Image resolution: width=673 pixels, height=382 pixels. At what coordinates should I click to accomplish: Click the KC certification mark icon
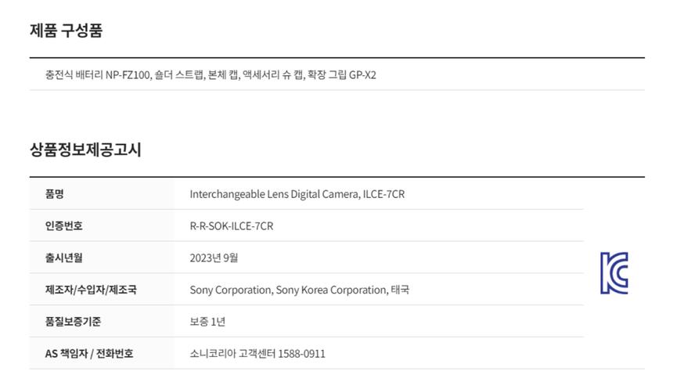click(x=614, y=273)
